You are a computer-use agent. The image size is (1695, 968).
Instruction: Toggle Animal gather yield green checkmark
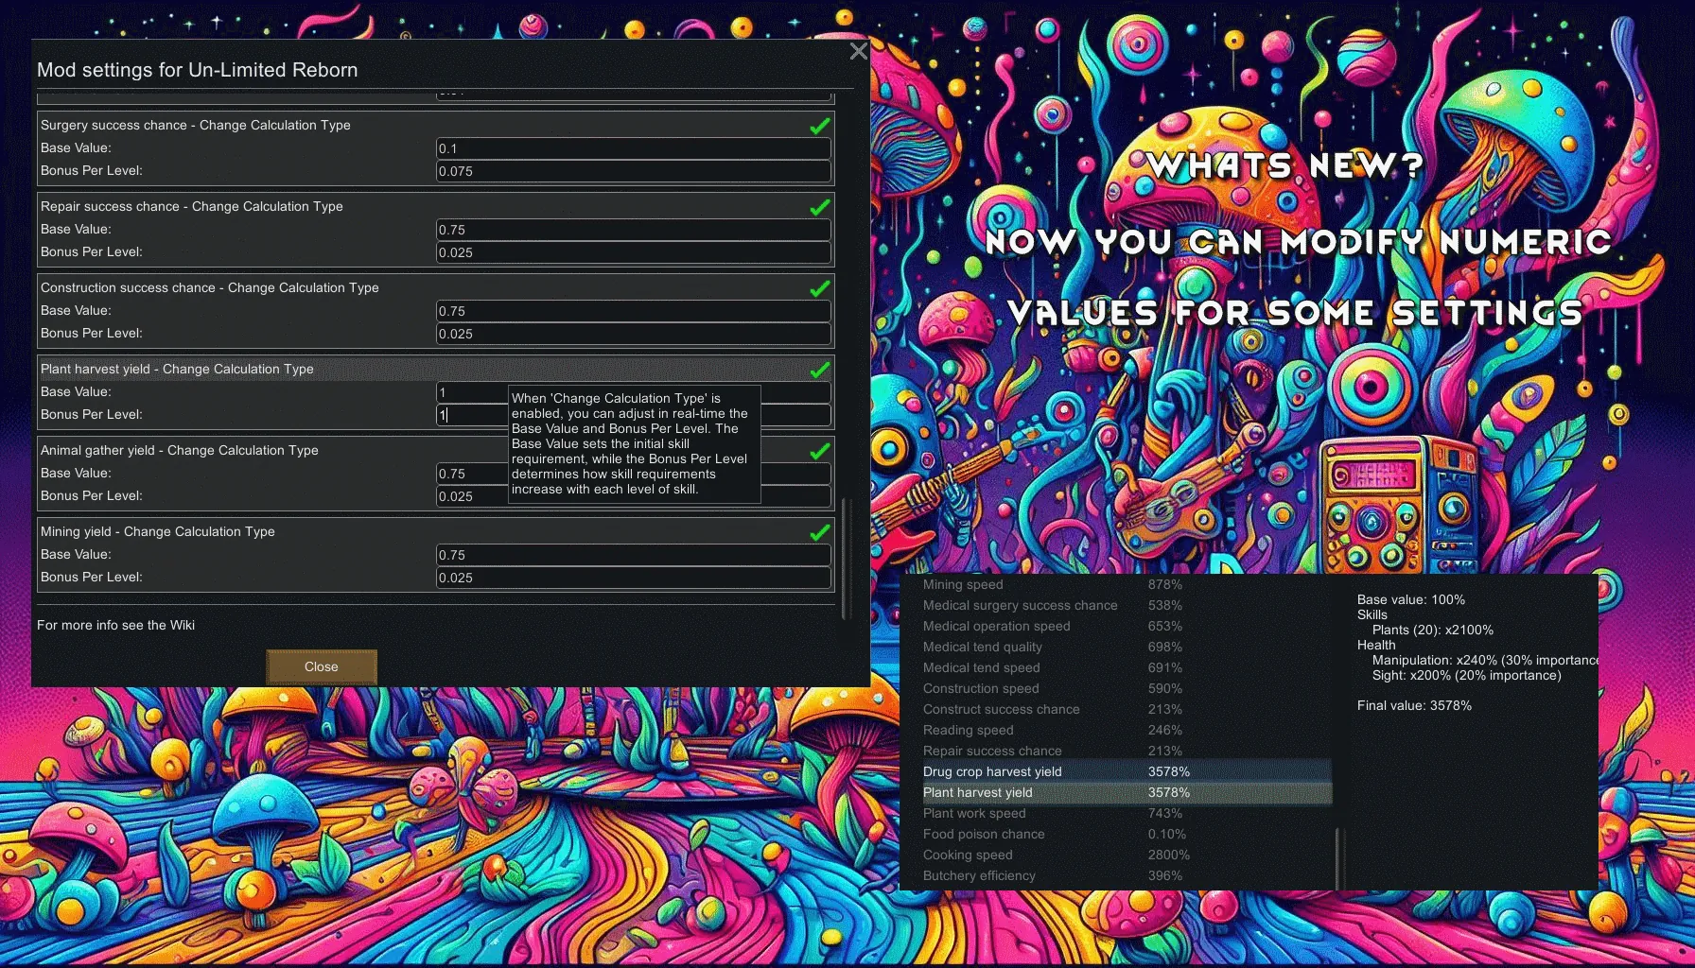tap(819, 451)
